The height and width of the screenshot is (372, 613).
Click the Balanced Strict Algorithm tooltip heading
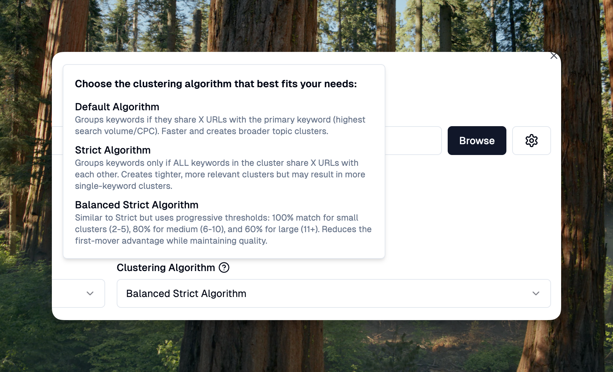coord(137,205)
